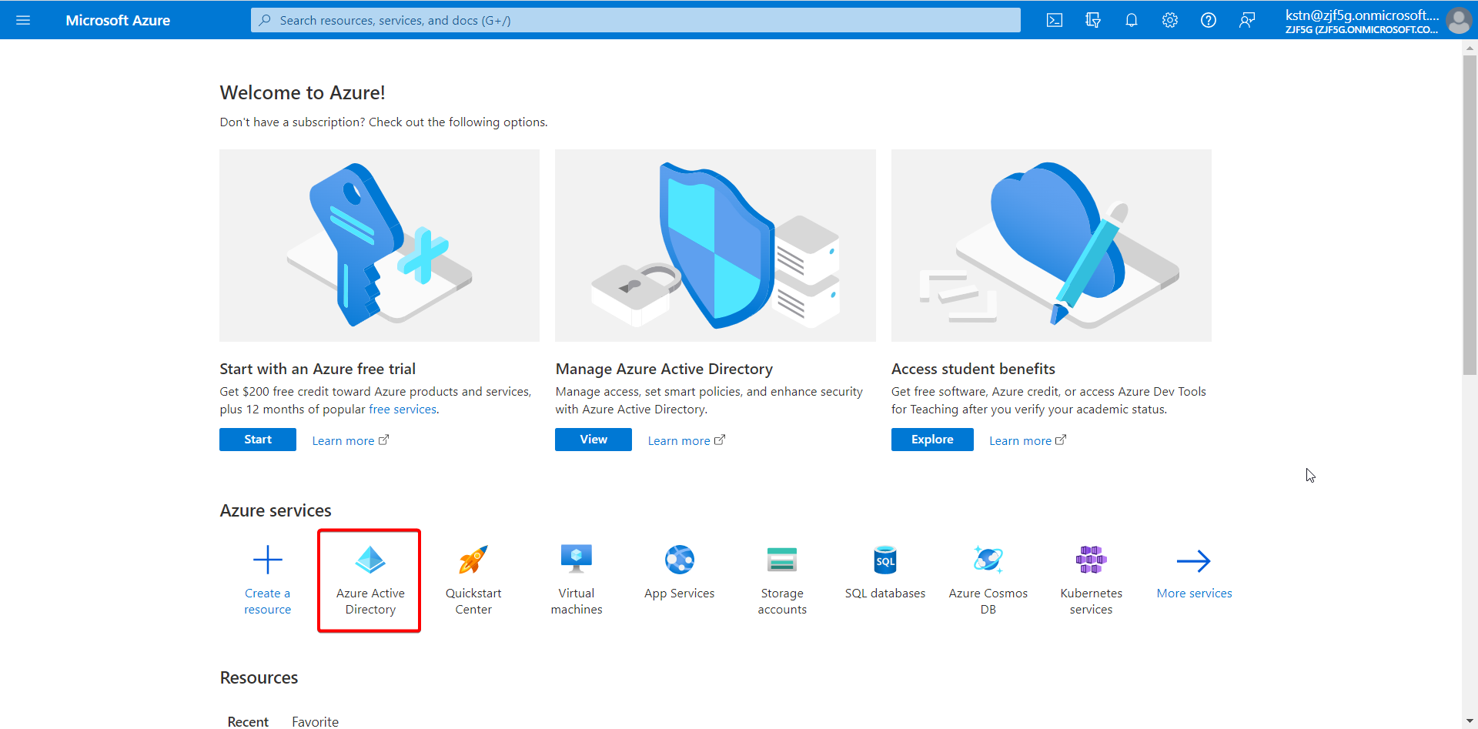The height and width of the screenshot is (729, 1478).
Task: Open the Directories and subscriptions filter icon
Action: pos(1093,20)
